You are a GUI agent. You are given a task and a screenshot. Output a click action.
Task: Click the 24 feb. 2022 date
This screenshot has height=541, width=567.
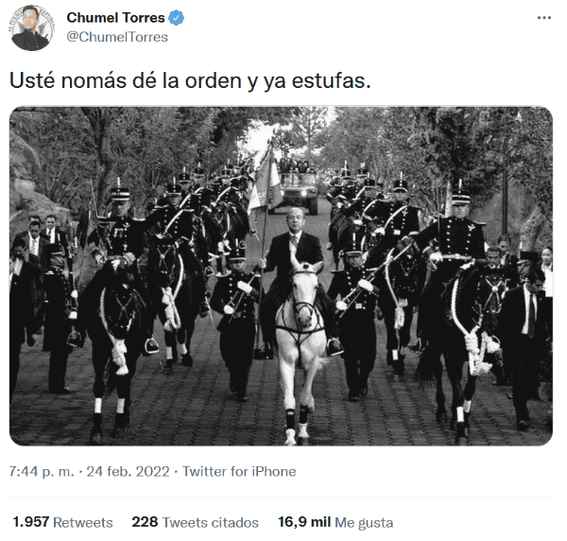(x=128, y=472)
